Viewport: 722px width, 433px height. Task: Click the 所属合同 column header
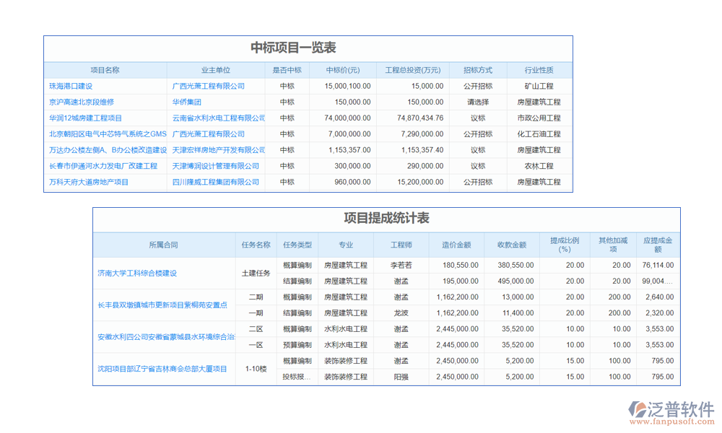pos(163,245)
